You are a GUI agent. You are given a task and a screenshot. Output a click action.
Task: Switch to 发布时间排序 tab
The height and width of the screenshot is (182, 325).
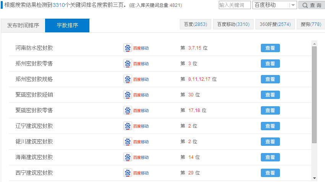(23, 26)
